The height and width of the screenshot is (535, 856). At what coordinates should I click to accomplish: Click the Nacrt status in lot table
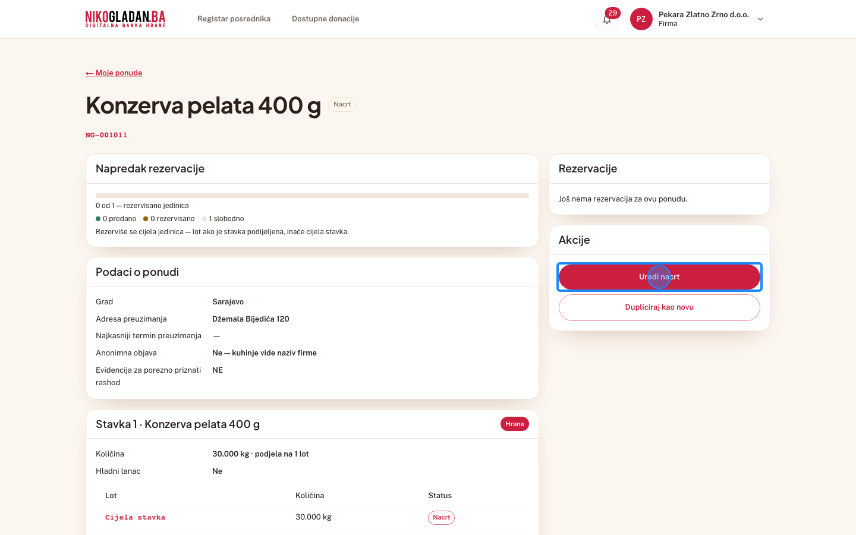441,518
